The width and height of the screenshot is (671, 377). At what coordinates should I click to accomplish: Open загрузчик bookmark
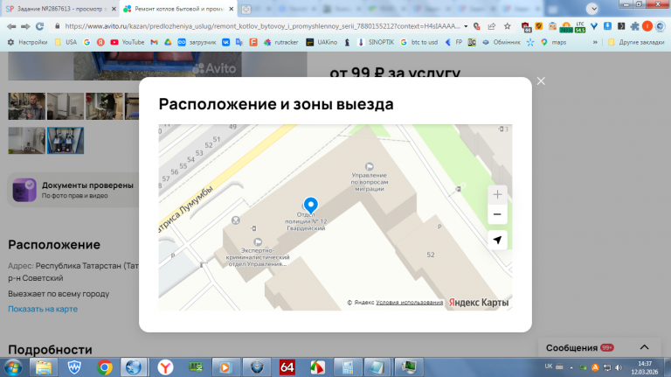(197, 42)
